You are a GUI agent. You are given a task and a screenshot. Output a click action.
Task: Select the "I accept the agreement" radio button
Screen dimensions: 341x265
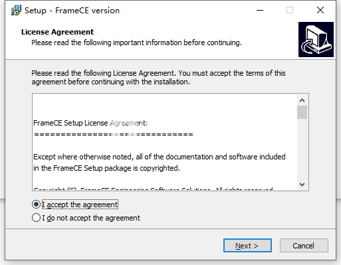(36, 205)
